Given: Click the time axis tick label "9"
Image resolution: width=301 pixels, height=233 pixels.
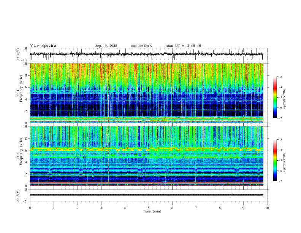Looking at the screenshot, I should 243,208.
